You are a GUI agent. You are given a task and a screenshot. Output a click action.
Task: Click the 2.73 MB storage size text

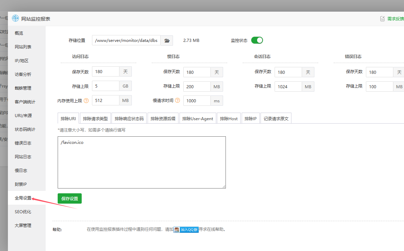tap(191, 41)
